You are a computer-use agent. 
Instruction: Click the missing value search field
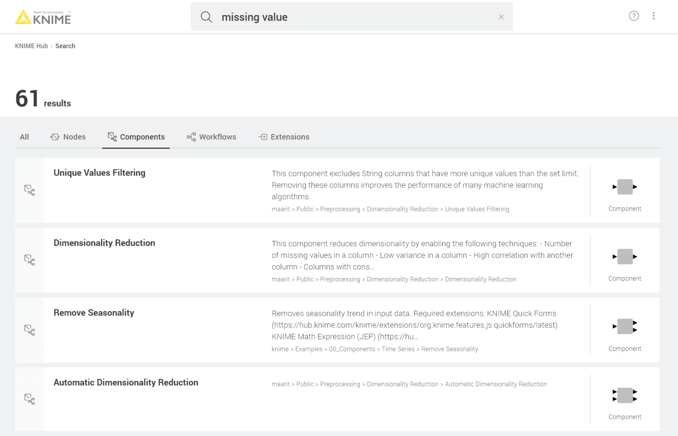(352, 17)
